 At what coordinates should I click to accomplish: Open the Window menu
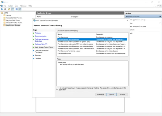click(23, 6)
